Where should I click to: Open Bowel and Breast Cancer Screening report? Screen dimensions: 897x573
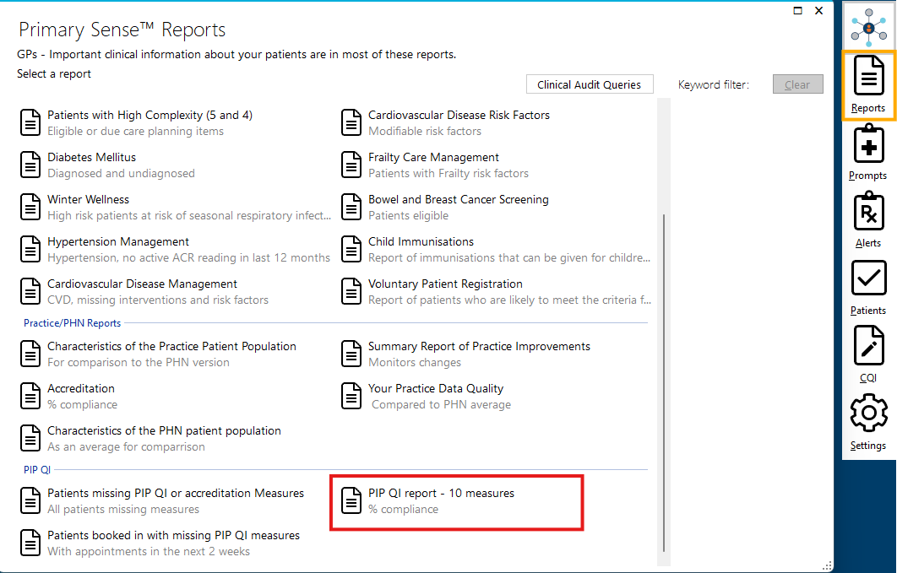[459, 200]
